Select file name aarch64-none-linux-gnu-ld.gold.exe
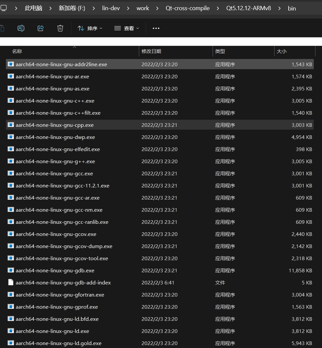The height and width of the screenshot is (348, 322). 59,343
